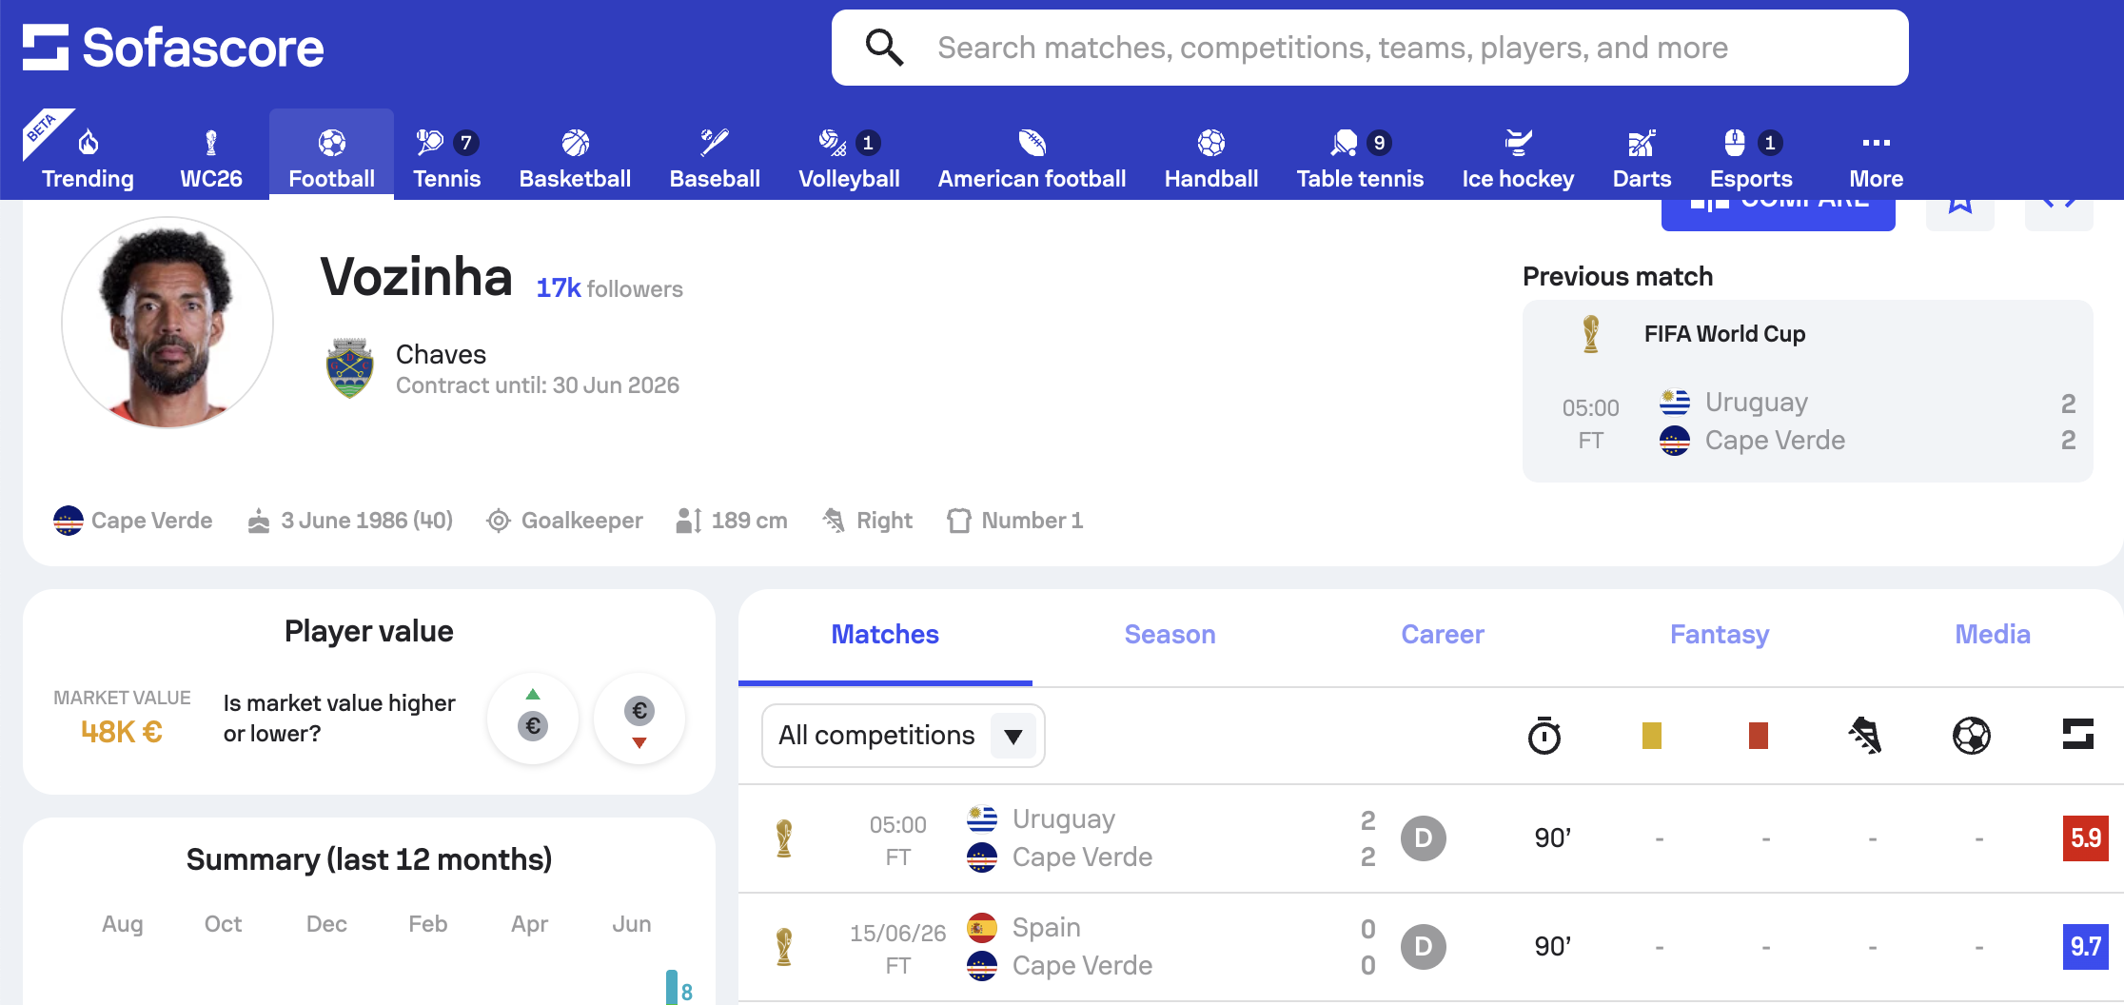
Task: Open the Esports section
Action: (x=1750, y=158)
